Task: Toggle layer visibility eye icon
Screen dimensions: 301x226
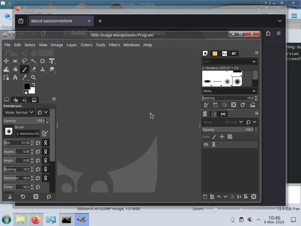Action: tap(206, 144)
